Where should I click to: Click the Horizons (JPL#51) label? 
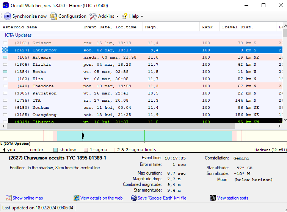(x=270, y=150)
